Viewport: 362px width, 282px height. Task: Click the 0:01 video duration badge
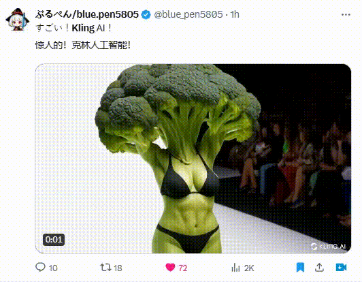point(54,240)
